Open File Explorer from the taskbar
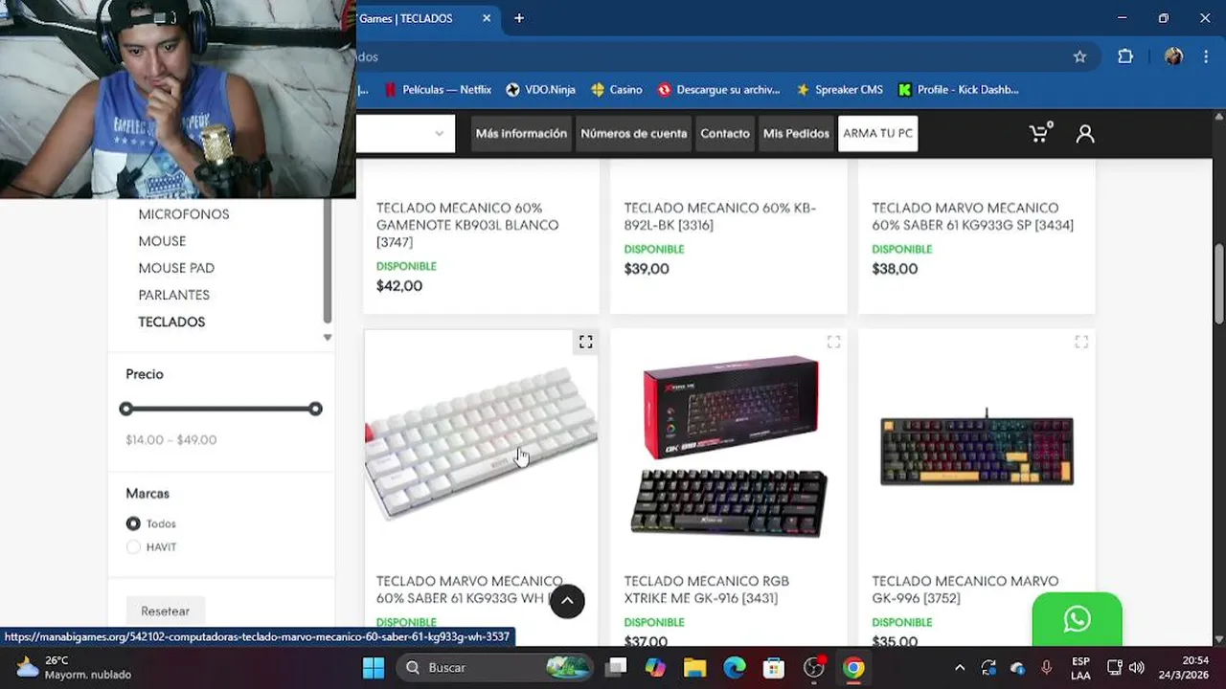Screen dimensions: 1226x689 (694, 667)
